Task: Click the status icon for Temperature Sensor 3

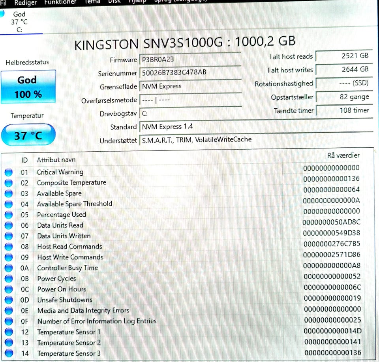Action: 8,353
